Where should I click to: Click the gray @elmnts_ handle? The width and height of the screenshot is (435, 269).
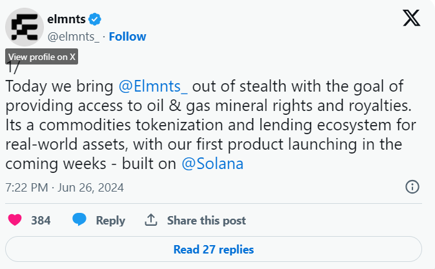pos(73,37)
